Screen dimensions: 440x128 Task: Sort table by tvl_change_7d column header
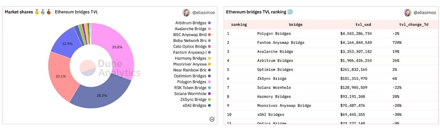[414, 25]
